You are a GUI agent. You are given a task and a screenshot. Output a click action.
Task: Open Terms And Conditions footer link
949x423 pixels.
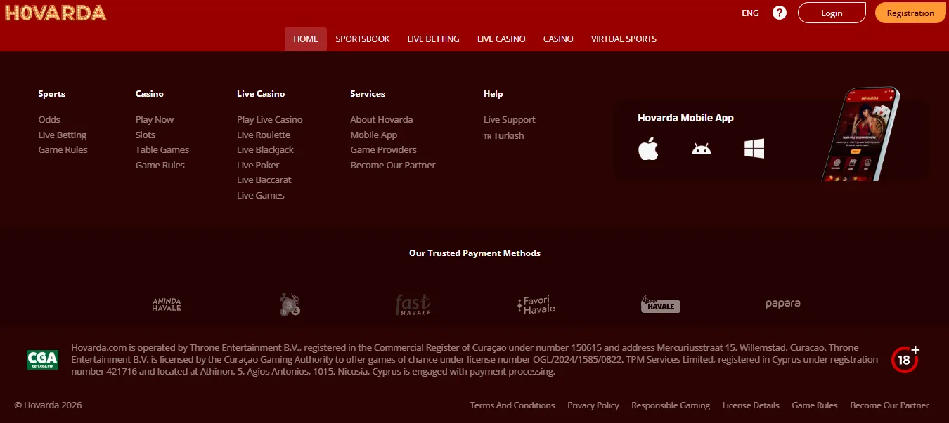(512, 405)
